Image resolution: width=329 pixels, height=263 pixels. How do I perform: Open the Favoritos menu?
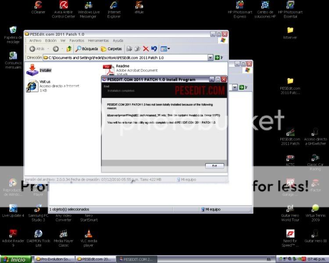[77, 41]
